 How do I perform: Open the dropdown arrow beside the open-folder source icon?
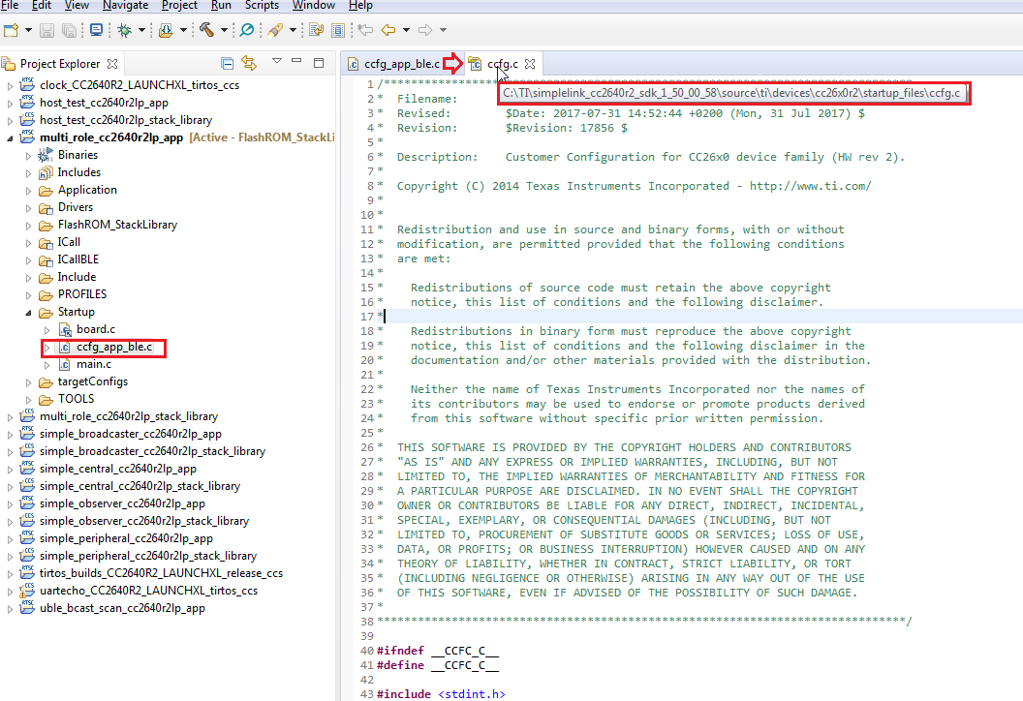click(183, 30)
